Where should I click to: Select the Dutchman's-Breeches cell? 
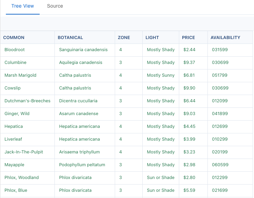coord(28,101)
